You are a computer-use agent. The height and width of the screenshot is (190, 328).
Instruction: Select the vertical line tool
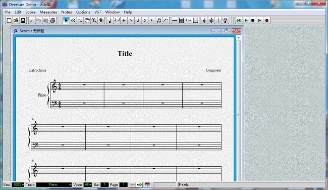coord(218,21)
